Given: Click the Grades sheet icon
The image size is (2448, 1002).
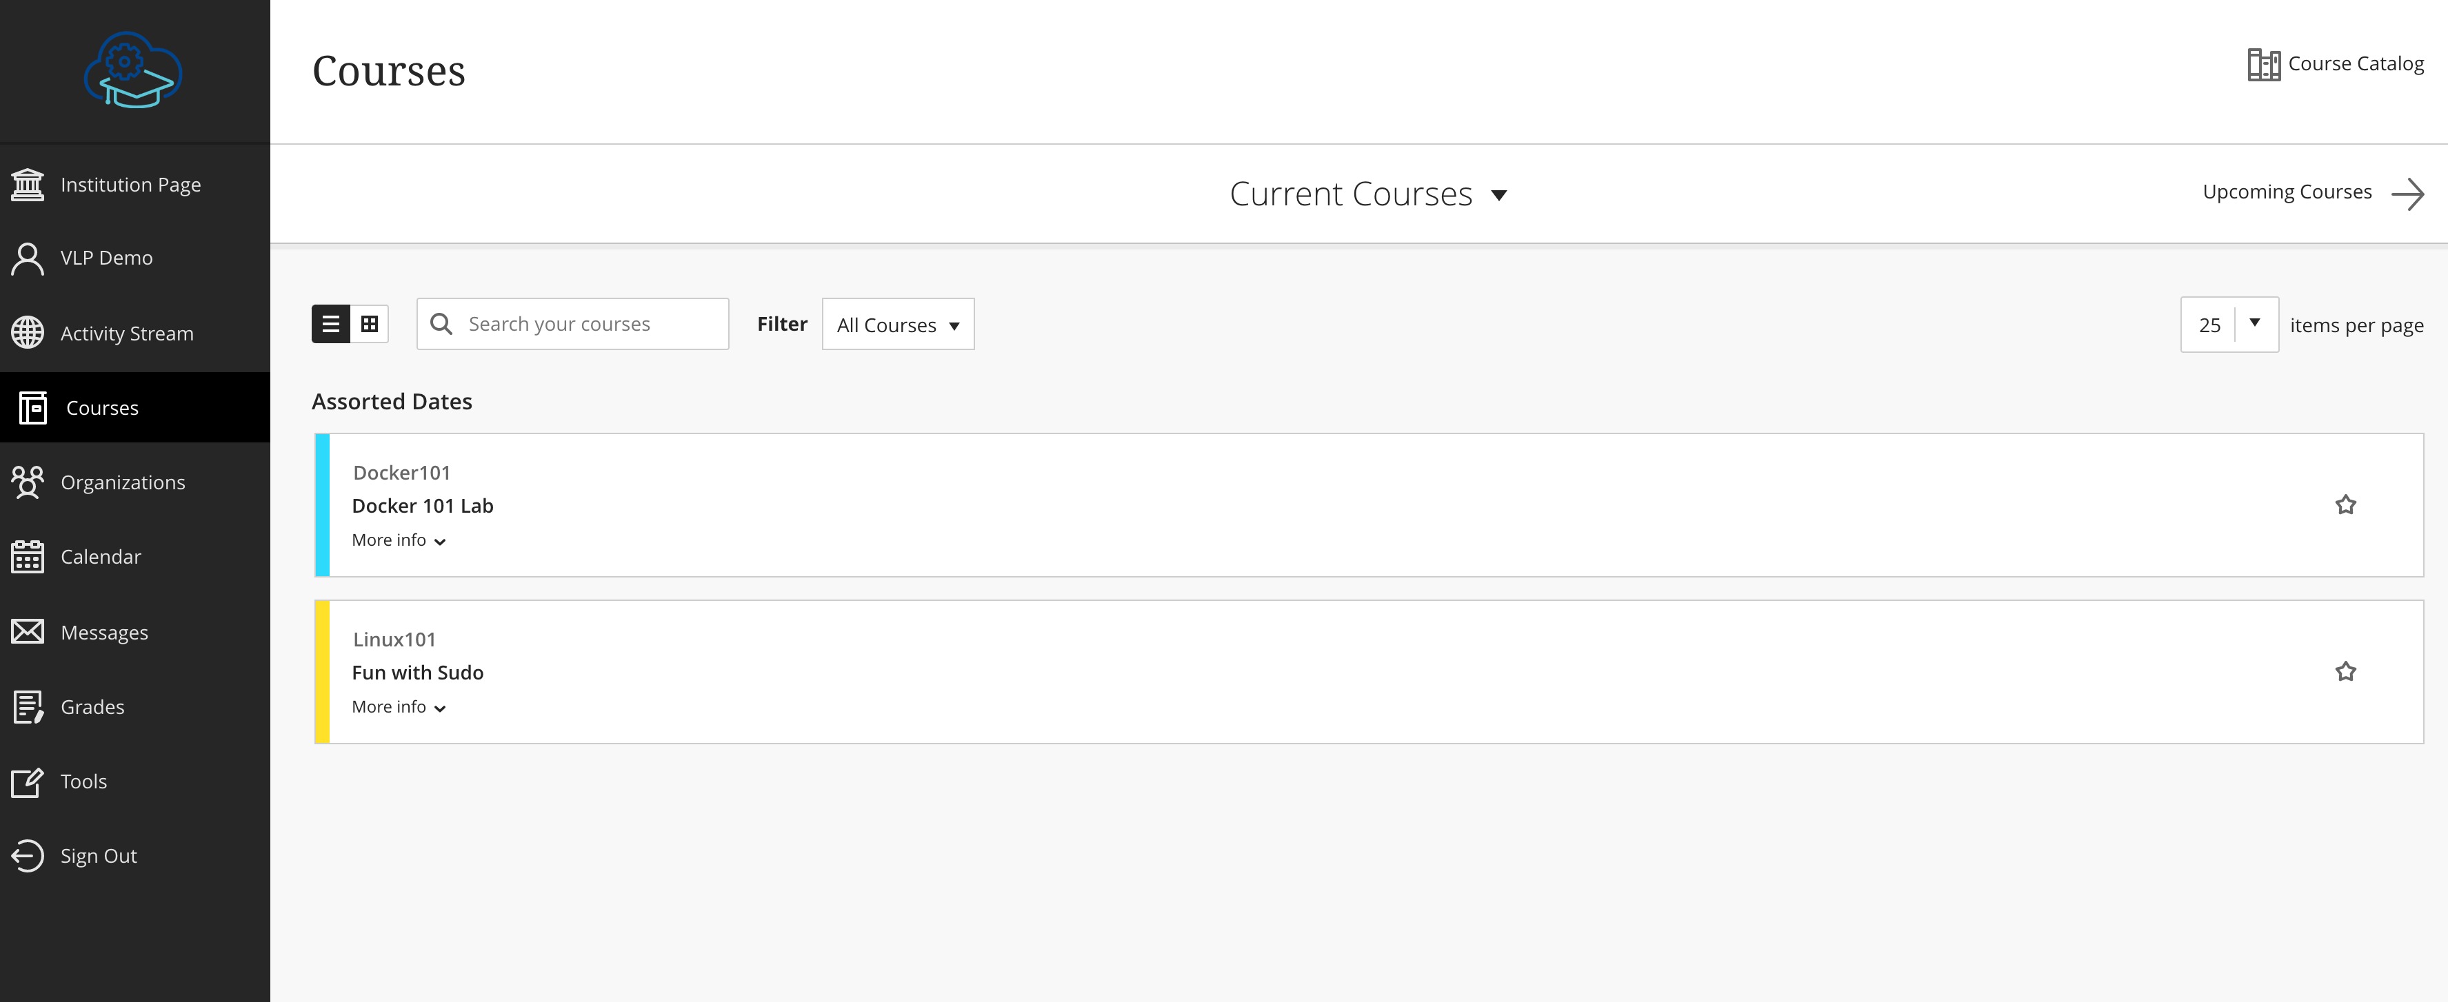Looking at the screenshot, I should (28, 706).
